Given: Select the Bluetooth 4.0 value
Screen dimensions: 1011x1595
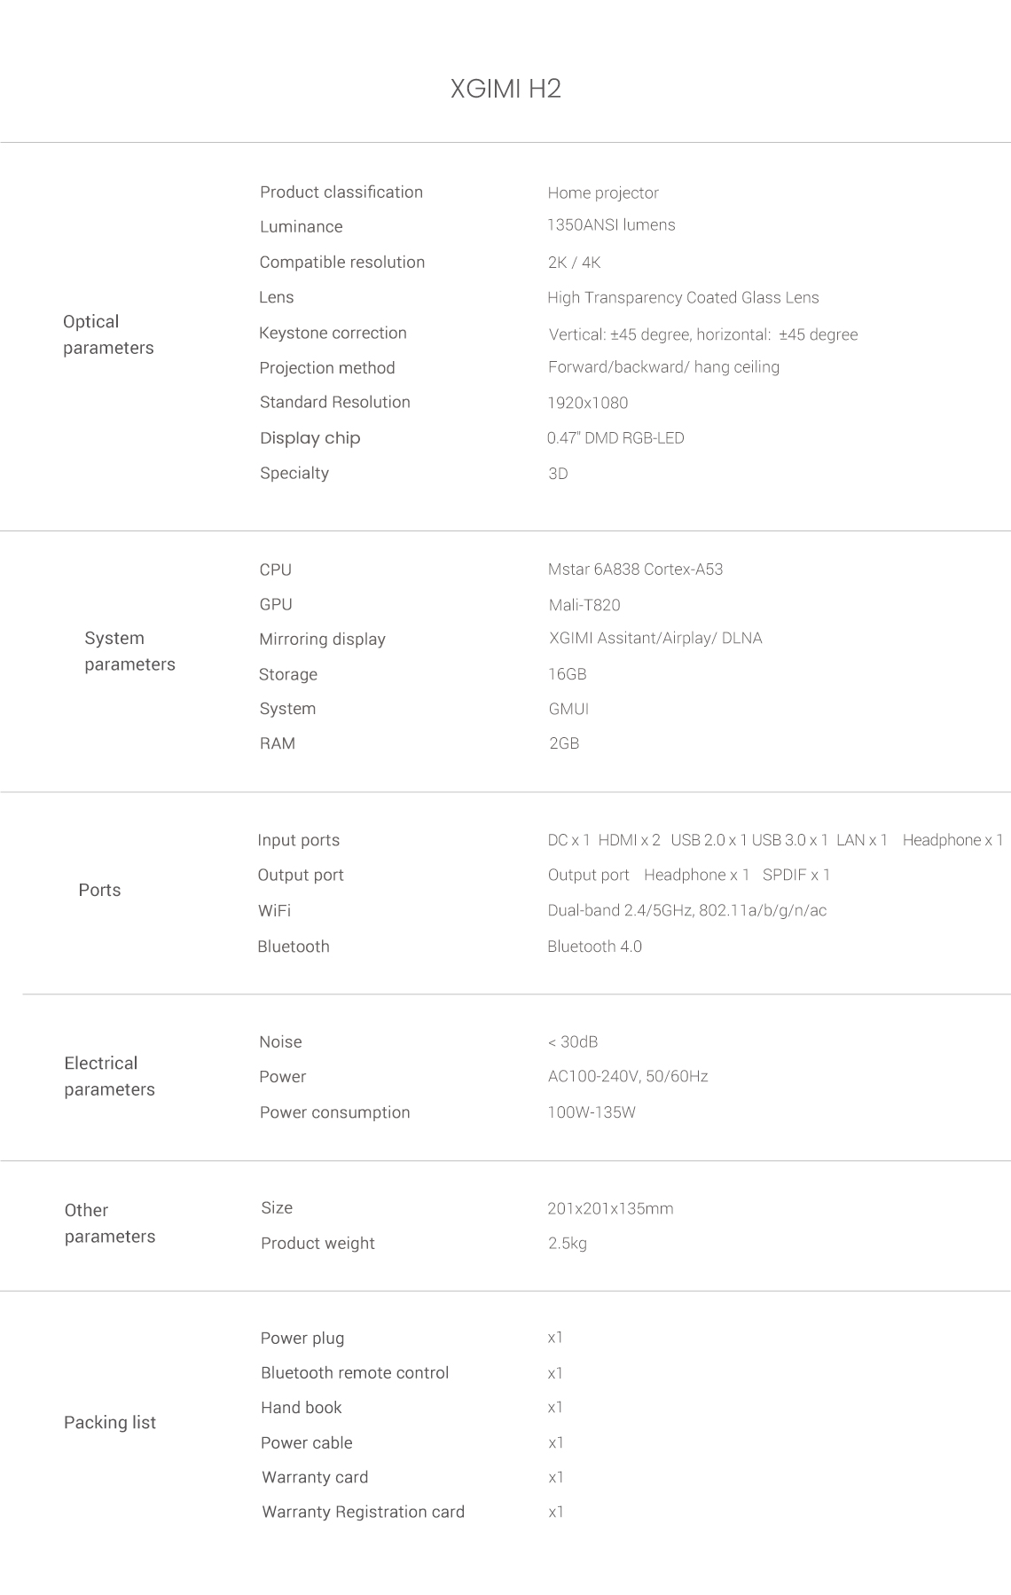Looking at the screenshot, I should pos(594,947).
